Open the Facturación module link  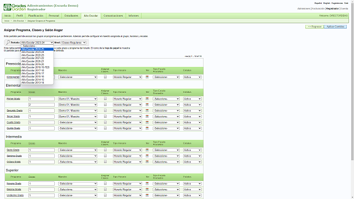[318, 9]
